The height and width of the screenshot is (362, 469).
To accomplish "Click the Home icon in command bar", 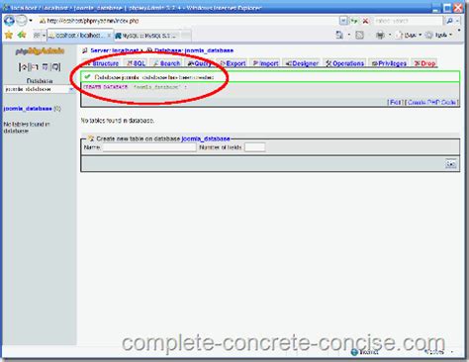I will tap(339, 35).
